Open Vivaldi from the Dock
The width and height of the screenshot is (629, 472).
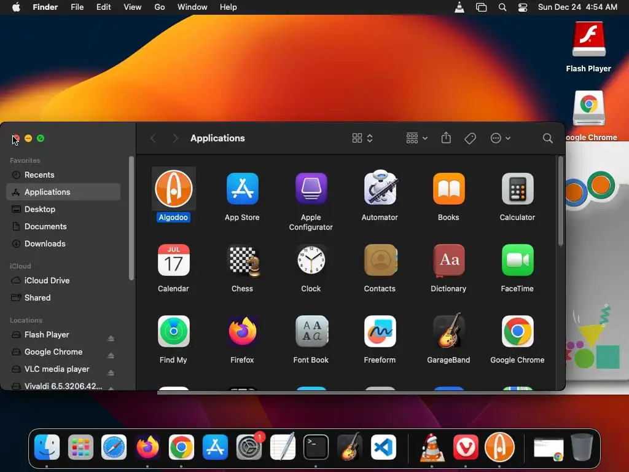click(x=466, y=447)
